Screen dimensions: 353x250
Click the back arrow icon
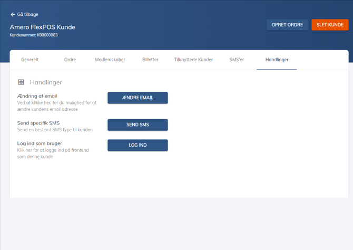(13, 15)
